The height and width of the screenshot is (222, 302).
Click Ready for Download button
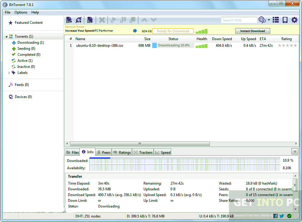[x=173, y=31]
